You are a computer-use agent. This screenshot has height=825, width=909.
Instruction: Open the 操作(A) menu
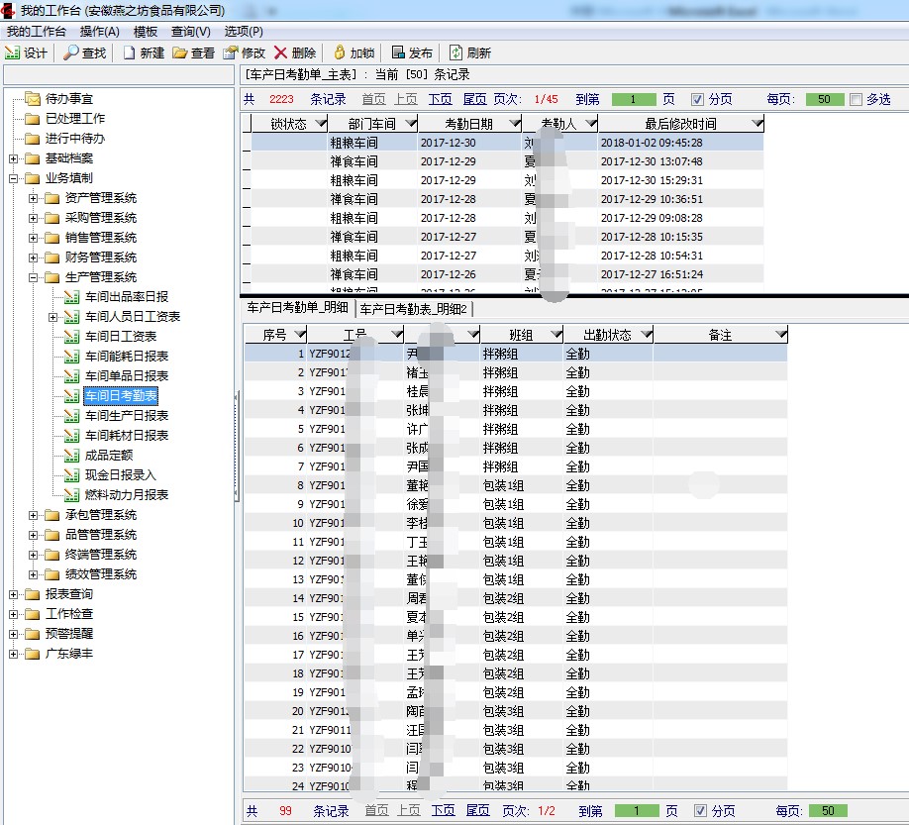point(99,32)
